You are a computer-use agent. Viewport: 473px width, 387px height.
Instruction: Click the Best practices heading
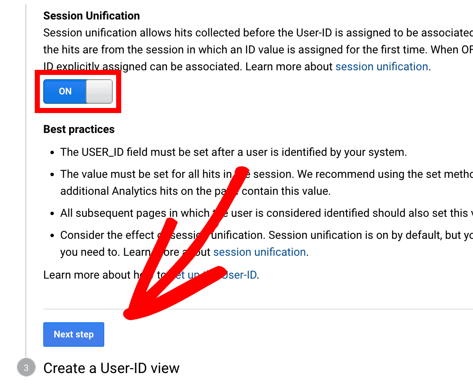tap(79, 129)
